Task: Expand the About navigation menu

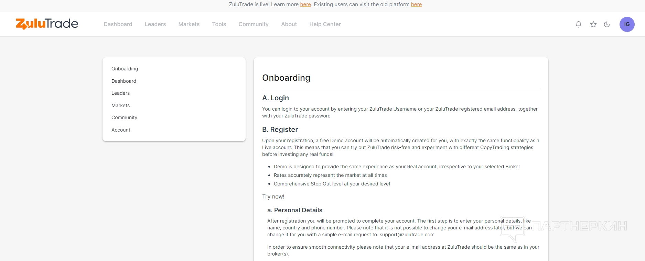Action: pos(289,24)
